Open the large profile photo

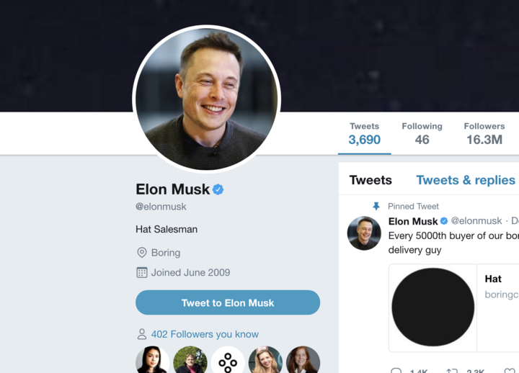click(x=207, y=99)
